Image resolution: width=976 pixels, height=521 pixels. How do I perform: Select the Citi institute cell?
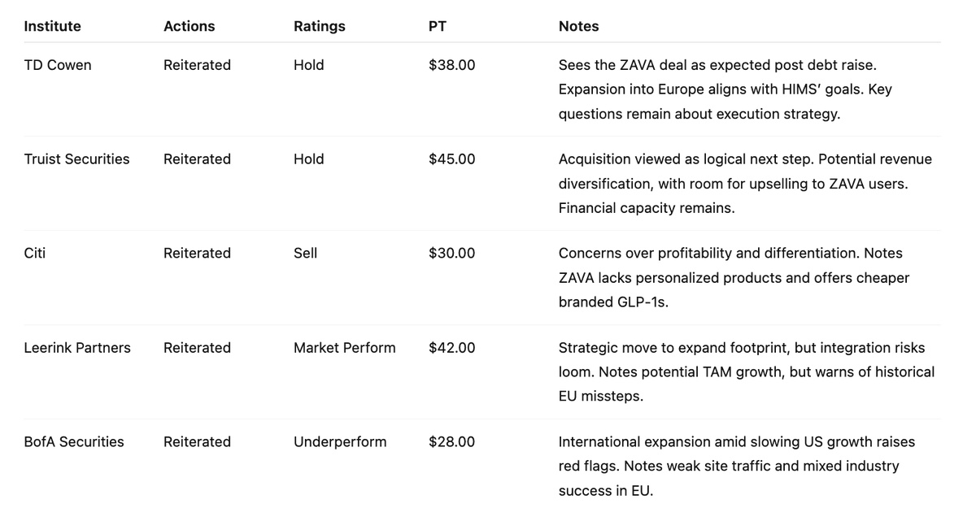click(x=35, y=254)
